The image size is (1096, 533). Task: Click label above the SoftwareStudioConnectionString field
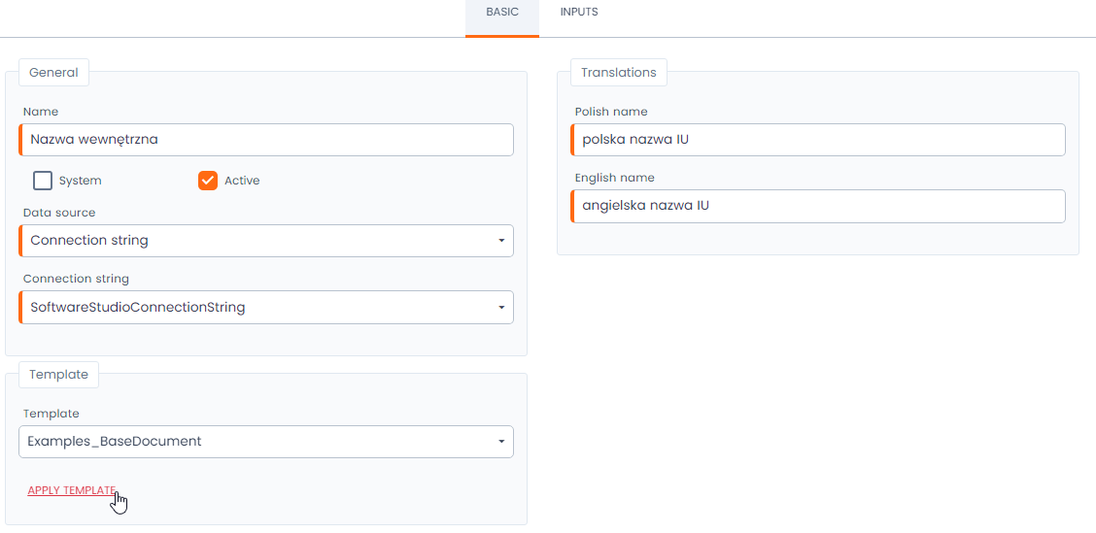point(76,279)
